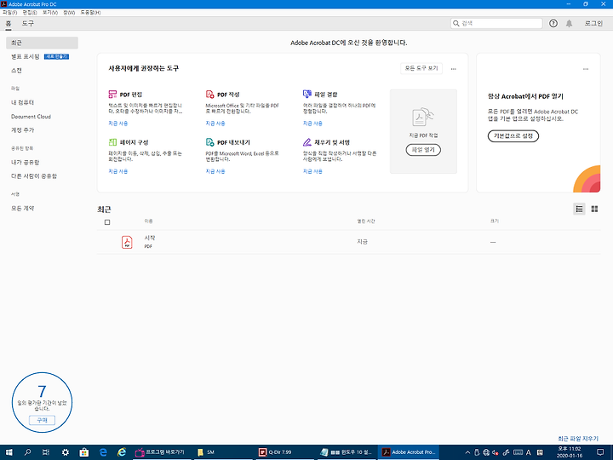The height and width of the screenshot is (460, 613).
Task: Launch Internet Explorer from the taskbar
Action: 122,452
